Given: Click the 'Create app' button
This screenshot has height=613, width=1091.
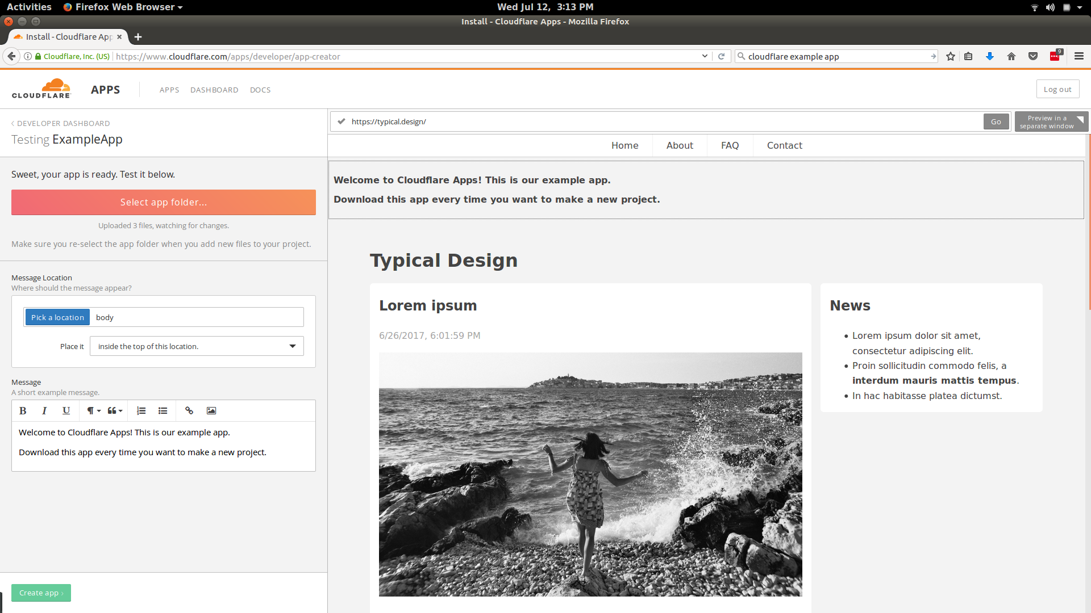Looking at the screenshot, I should tap(41, 593).
